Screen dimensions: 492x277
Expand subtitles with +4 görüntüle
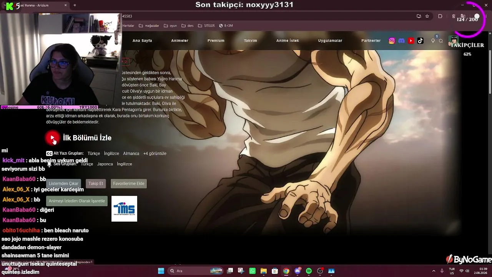coord(155,154)
